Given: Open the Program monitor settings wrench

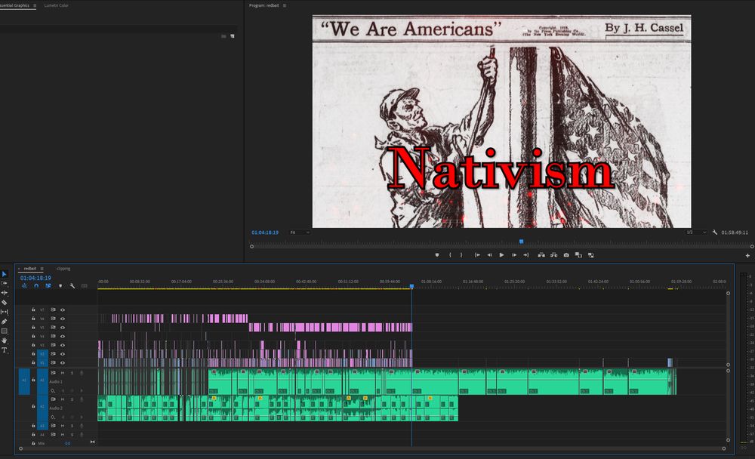Looking at the screenshot, I should point(715,233).
